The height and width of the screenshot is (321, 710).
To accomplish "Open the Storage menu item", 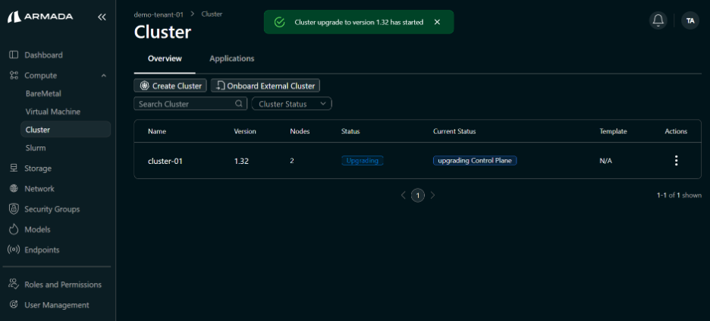I will pos(38,168).
